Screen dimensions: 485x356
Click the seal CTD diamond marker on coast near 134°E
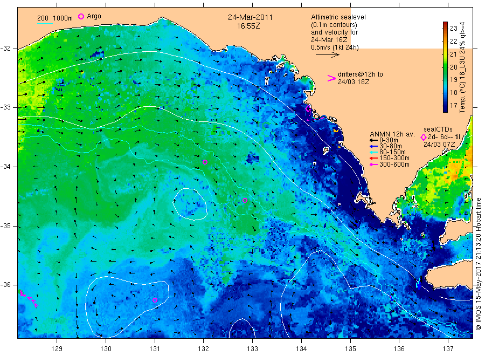[x=308, y=108]
